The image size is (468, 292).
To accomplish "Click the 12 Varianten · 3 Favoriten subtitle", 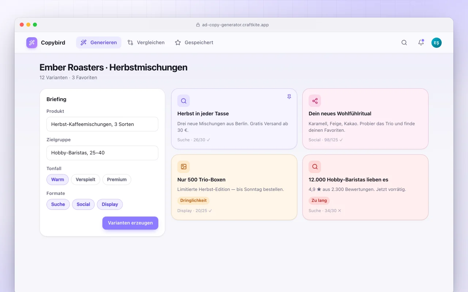I will click(x=68, y=77).
